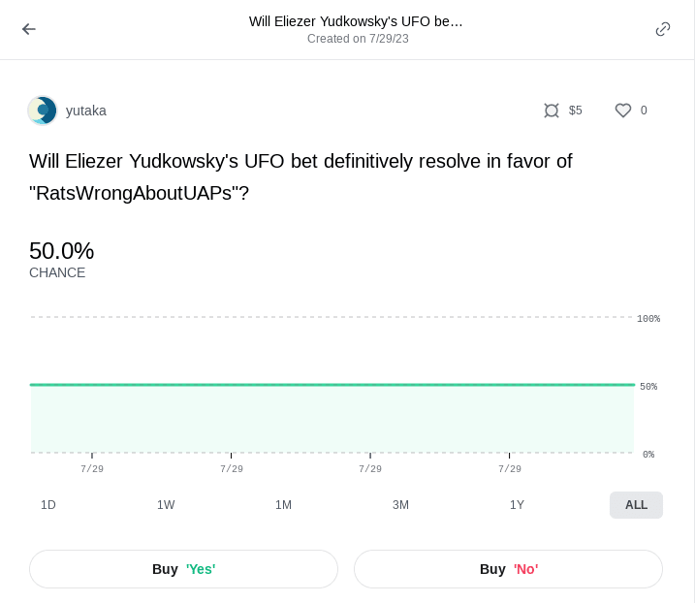The width and height of the screenshot is (695, 603).
Task: Buy 'No' shares
Action: pyautogui.click(x=508, y=569)
